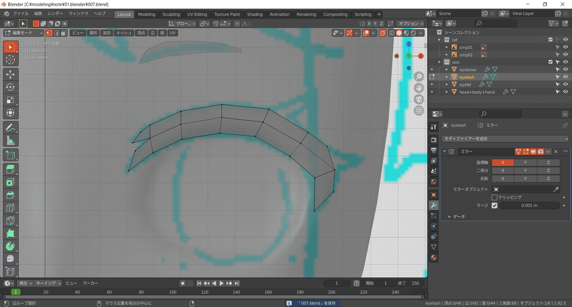Select the Bevel tool
The height and width of the screenshot is (307, 572).
pos(11,195)
